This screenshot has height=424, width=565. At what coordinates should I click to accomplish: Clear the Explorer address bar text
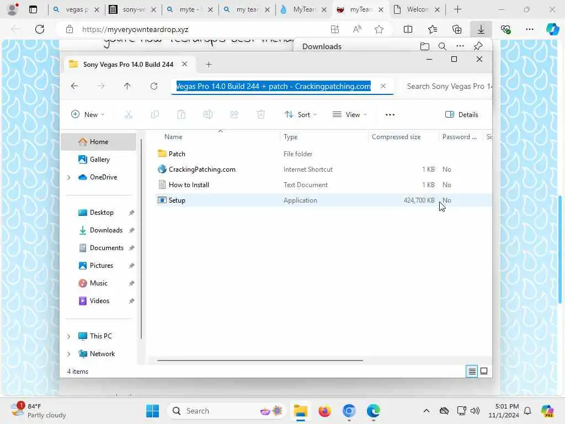383,86
